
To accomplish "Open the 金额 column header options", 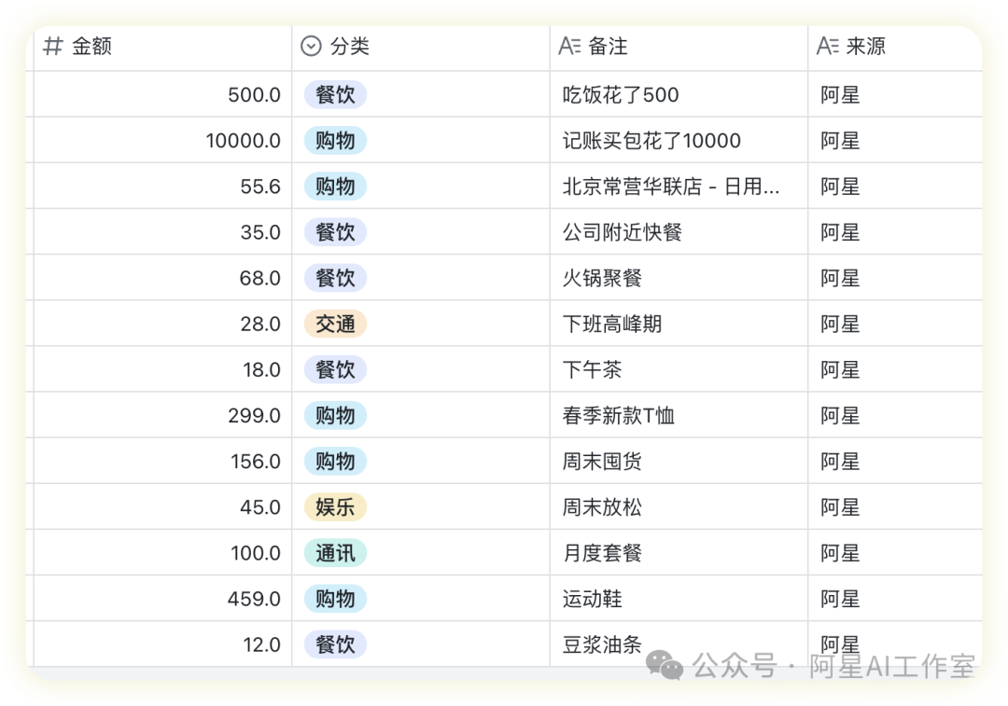I will [x=91, y=47].
